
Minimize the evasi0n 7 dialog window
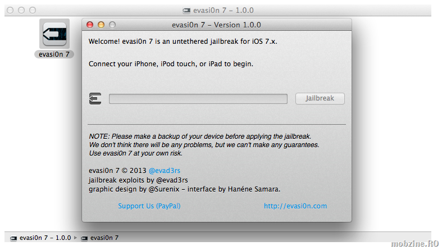(x=101, y=25)
